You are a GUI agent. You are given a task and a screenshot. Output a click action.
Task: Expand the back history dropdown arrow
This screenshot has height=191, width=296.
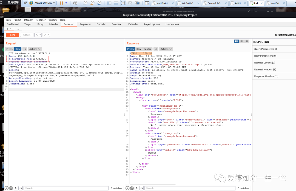(40, 35)
